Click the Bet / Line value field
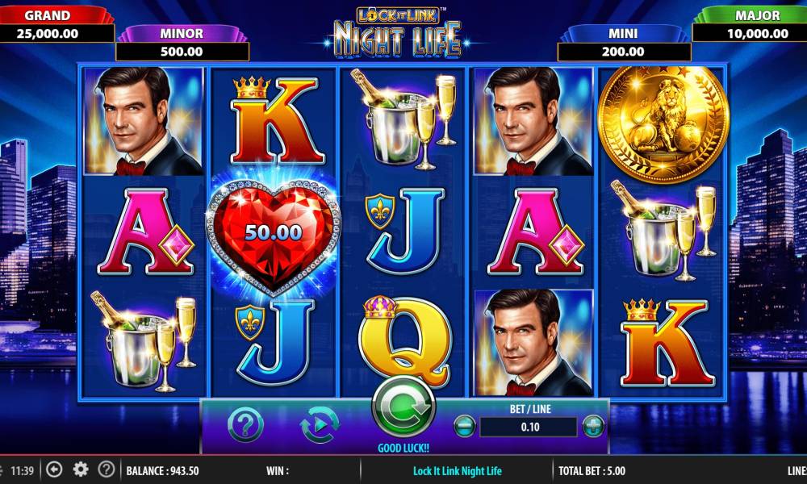 529,427
